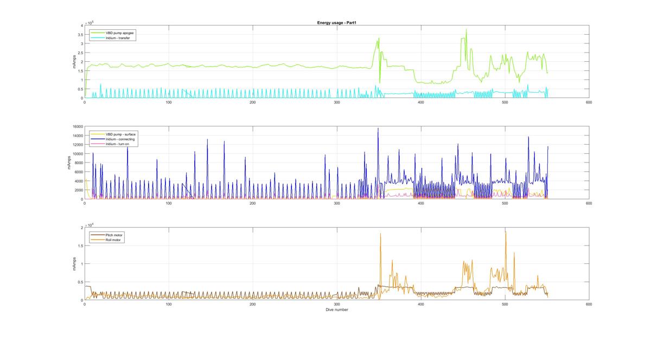651x337 pixels.
Task: Click cyan line sample beside Iridium - transfer
Action: click(98, 38)
